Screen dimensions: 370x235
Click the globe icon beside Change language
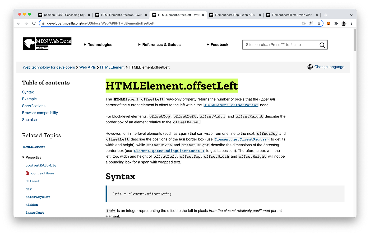[x=310, y=67]
